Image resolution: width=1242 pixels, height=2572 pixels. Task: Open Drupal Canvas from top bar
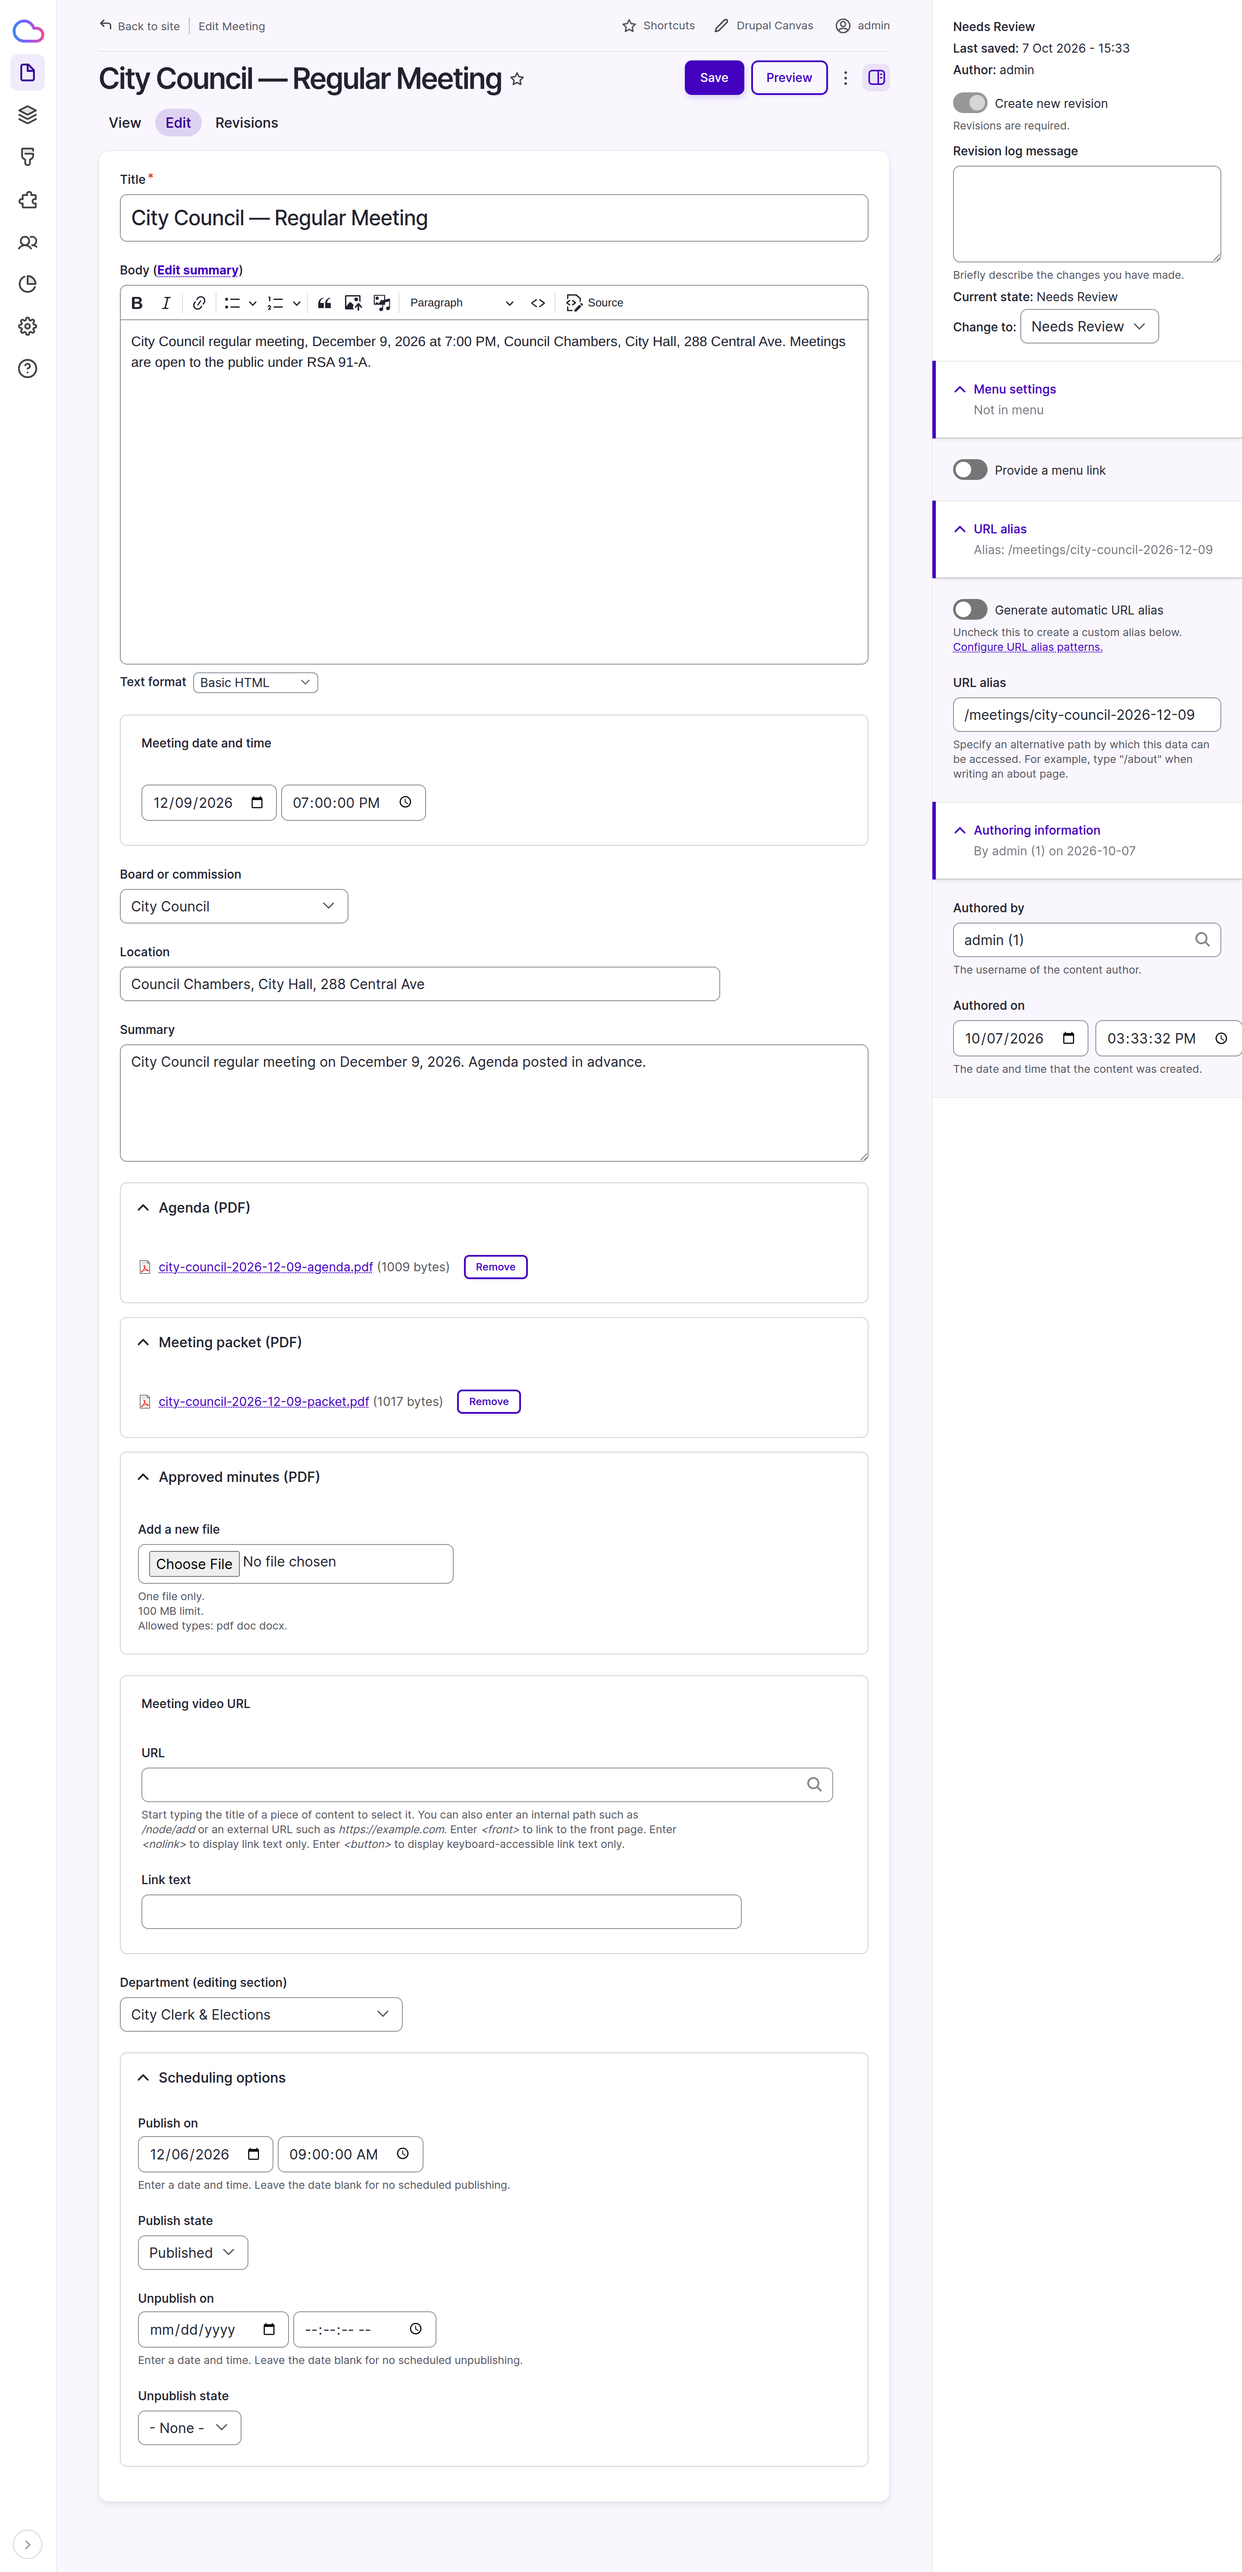(x=764, y=26)
